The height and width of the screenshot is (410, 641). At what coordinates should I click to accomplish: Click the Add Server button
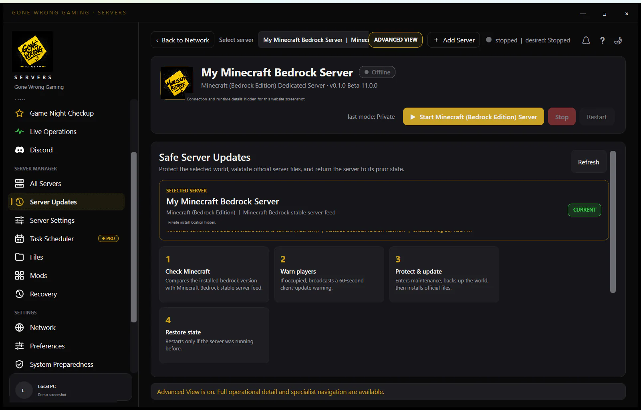454,40
